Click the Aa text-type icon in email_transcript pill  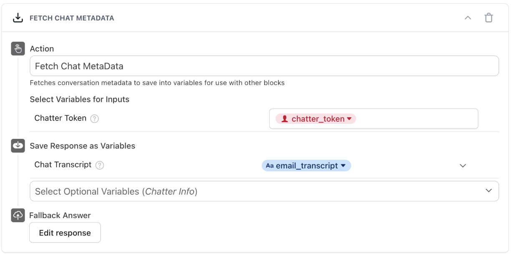coord(270,166)
